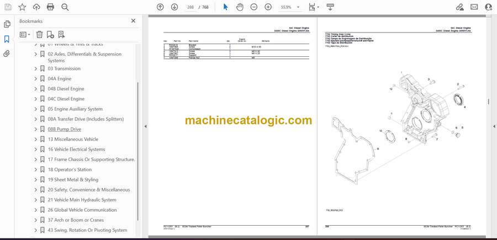Click the bookmarks panel scrollbar
The width and height of the screenshot is (497, 240).
(x=138, y=151)
